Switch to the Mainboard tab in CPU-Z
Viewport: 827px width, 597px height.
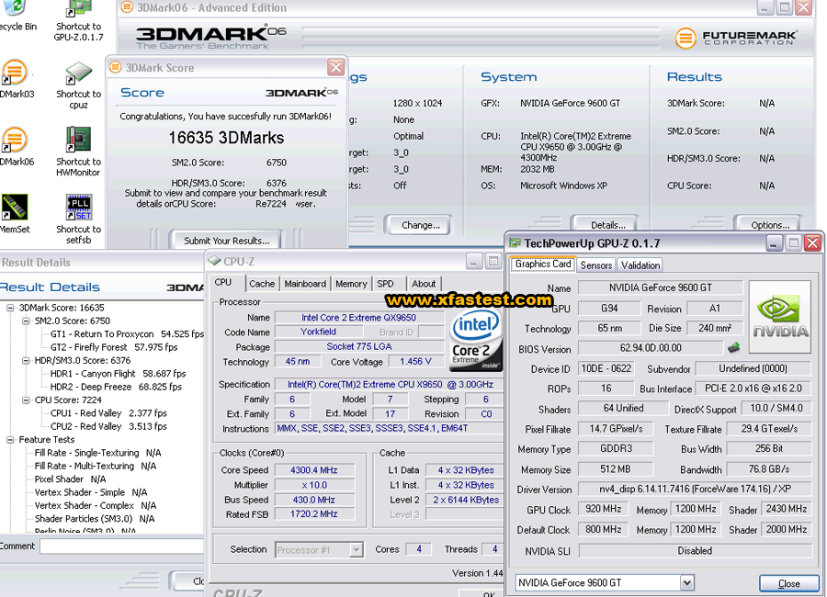coord(305,284)
